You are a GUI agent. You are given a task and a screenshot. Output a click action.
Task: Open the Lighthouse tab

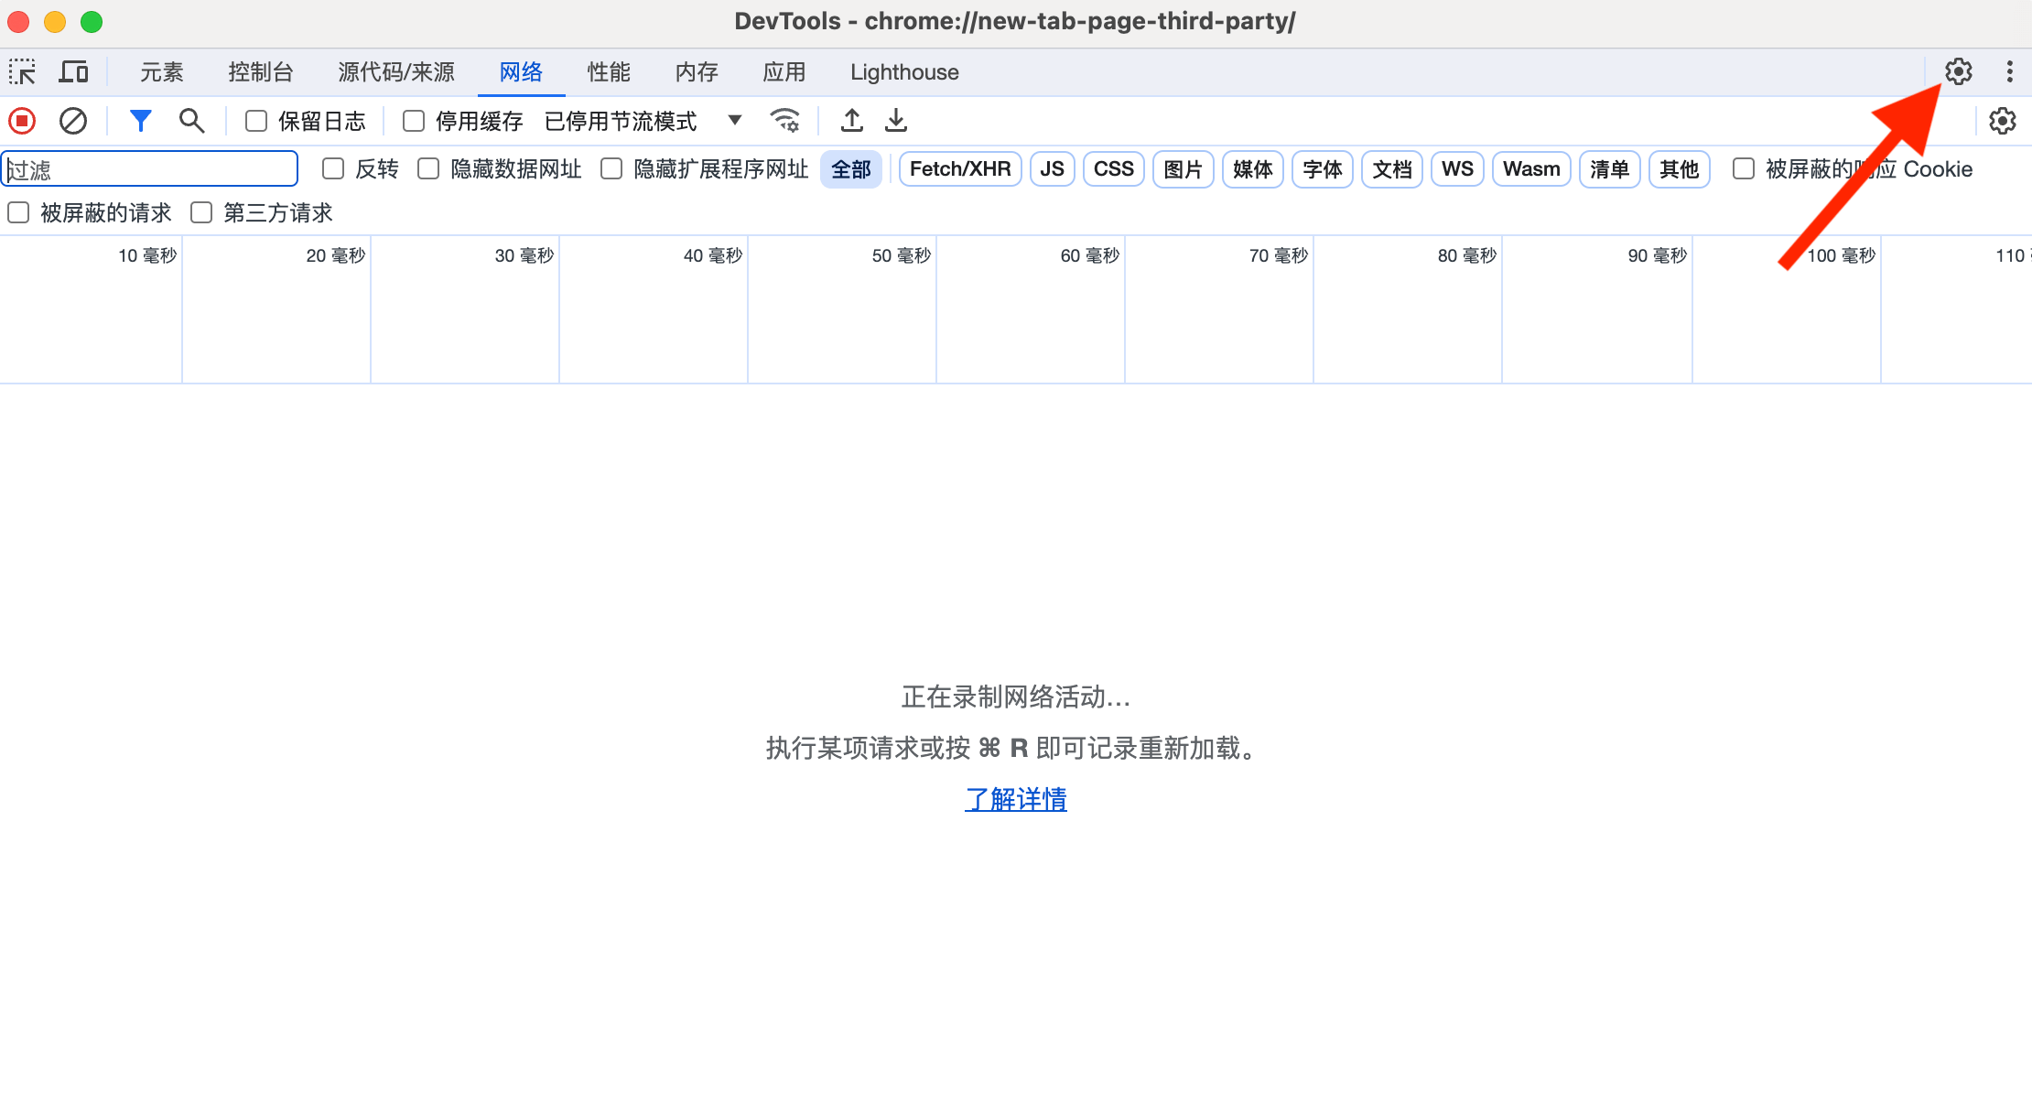[903, 72]
